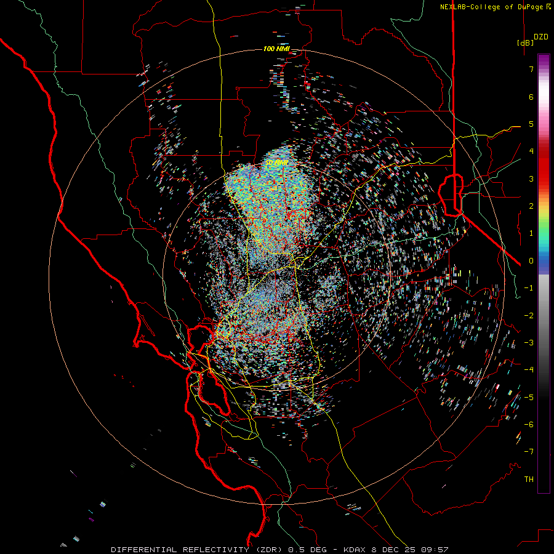Click the 5 value on colorbar scale
Viewport: 554px width, 554px height.
coord(531,124)
